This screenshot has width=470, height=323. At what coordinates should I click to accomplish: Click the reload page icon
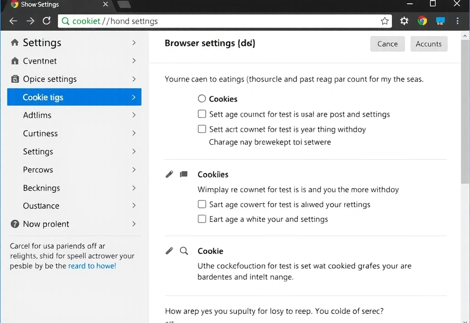[46, 21]
